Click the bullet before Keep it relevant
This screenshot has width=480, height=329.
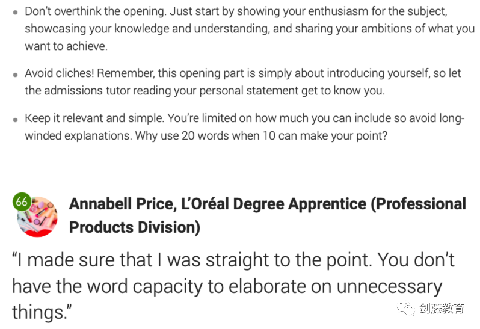tap(15, 120)
